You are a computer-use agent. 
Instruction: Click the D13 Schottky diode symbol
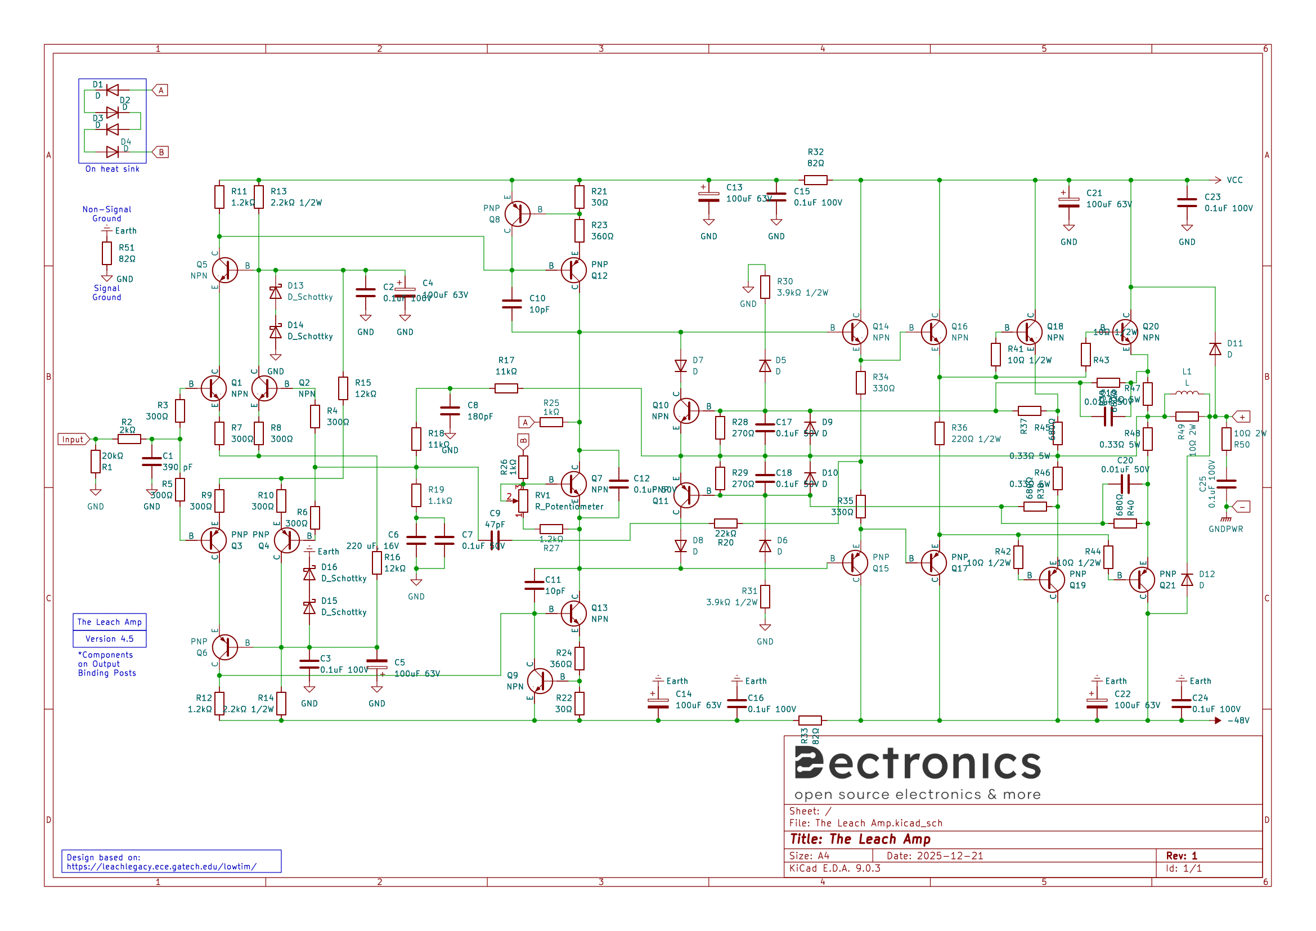click(276, 292)
